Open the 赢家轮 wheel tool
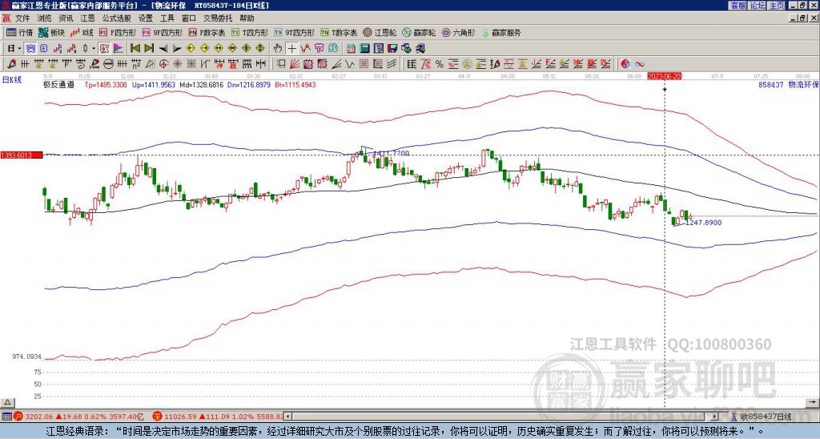This screenshot has width=820, height=439. 419,32
